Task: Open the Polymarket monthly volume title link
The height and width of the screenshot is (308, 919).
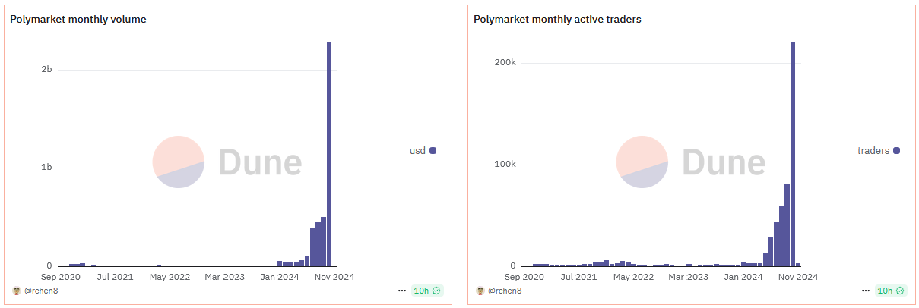Action: tap(78, 20)
